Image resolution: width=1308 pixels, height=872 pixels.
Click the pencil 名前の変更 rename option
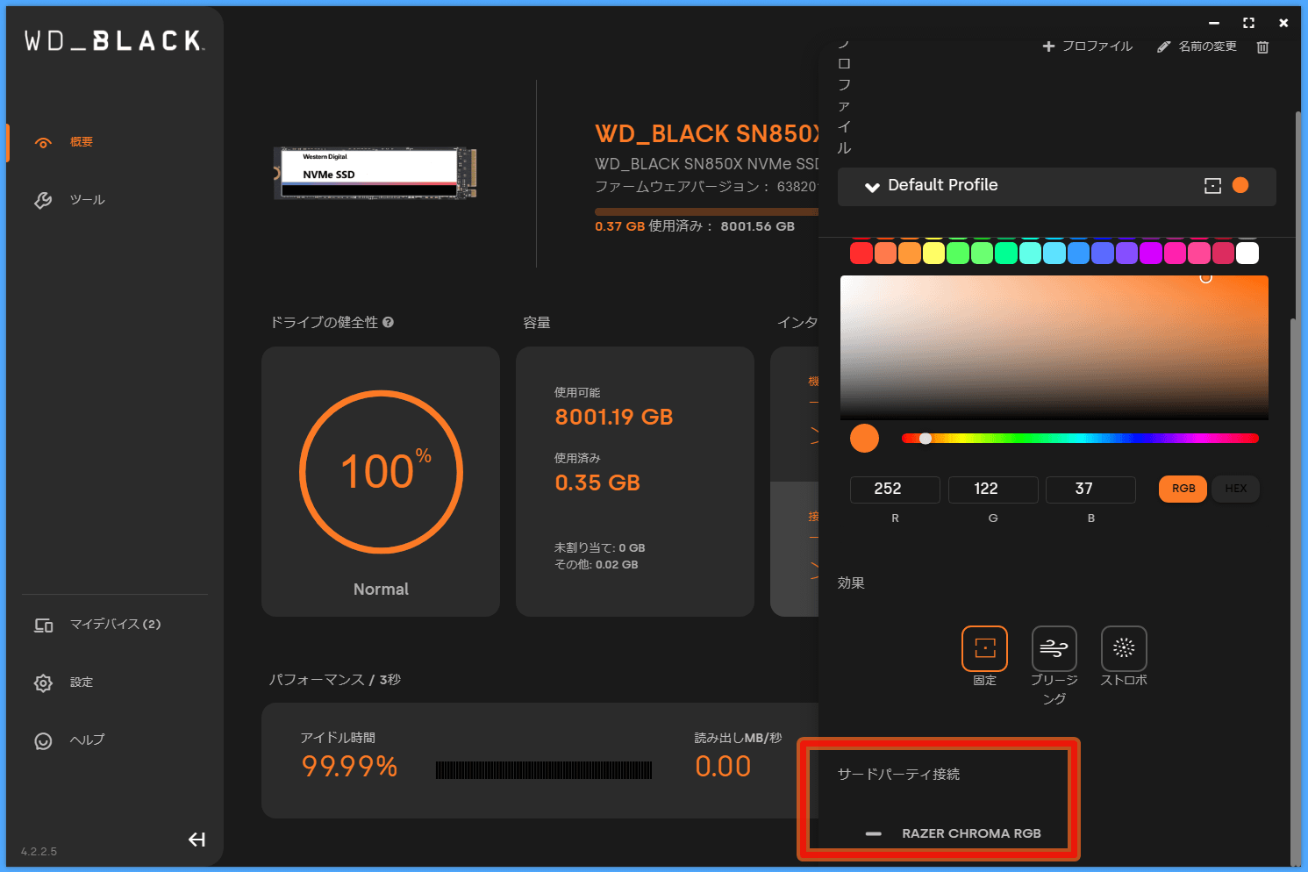click(x=1197, y=46)
